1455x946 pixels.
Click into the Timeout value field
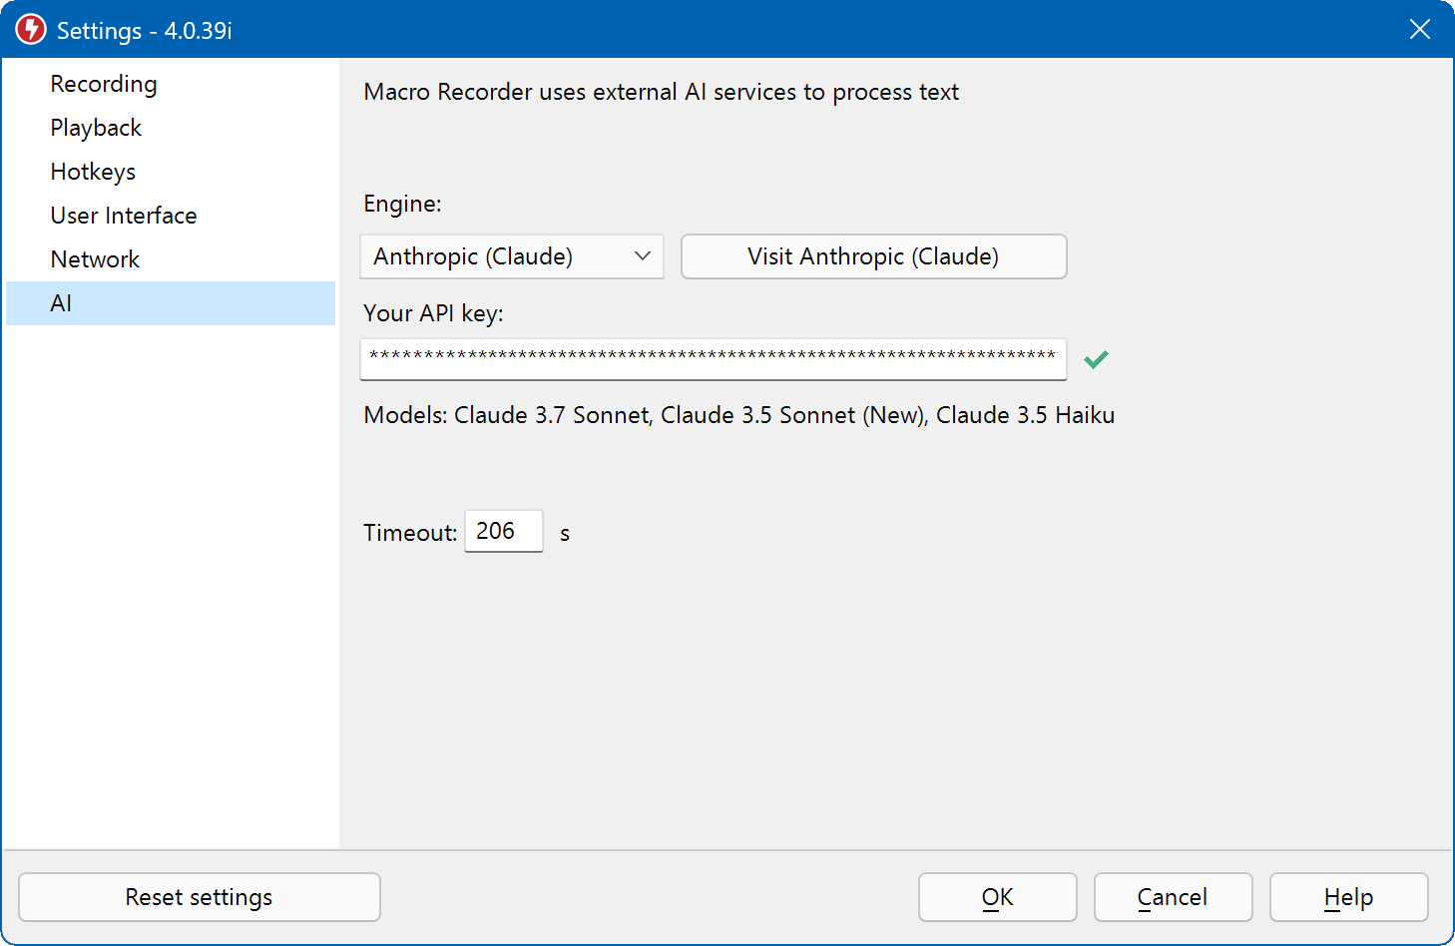click(x=503, y=531)
